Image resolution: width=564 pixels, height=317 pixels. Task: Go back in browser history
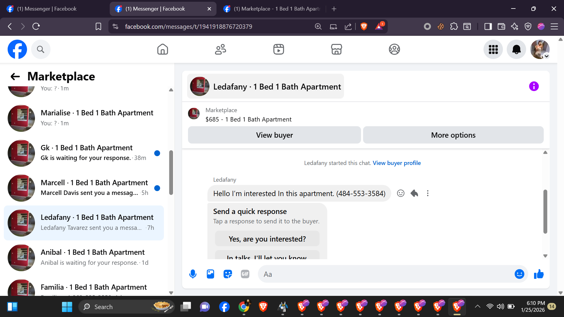[10, 26]
